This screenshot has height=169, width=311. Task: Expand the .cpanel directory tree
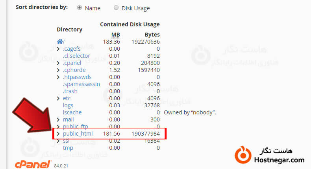click(58, 63)
